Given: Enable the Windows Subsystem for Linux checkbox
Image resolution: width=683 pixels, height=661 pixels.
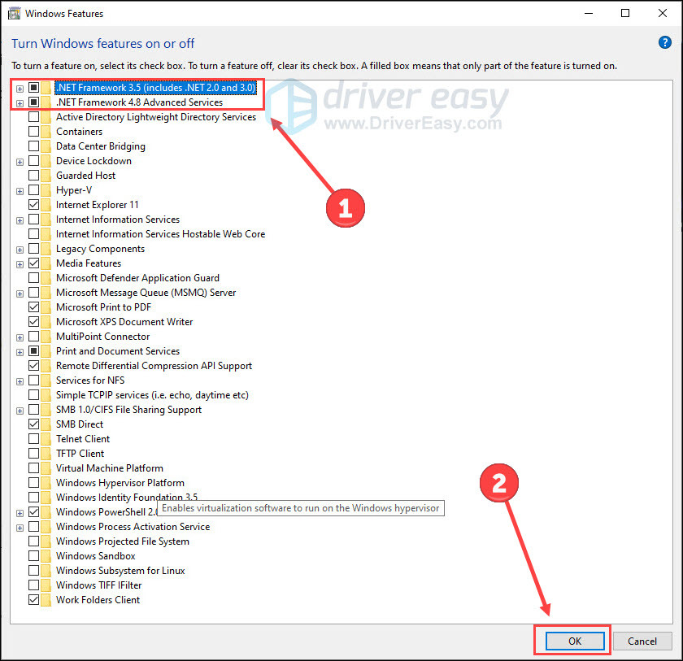Looking at the screenshot, I should click(x=33, y=571).
